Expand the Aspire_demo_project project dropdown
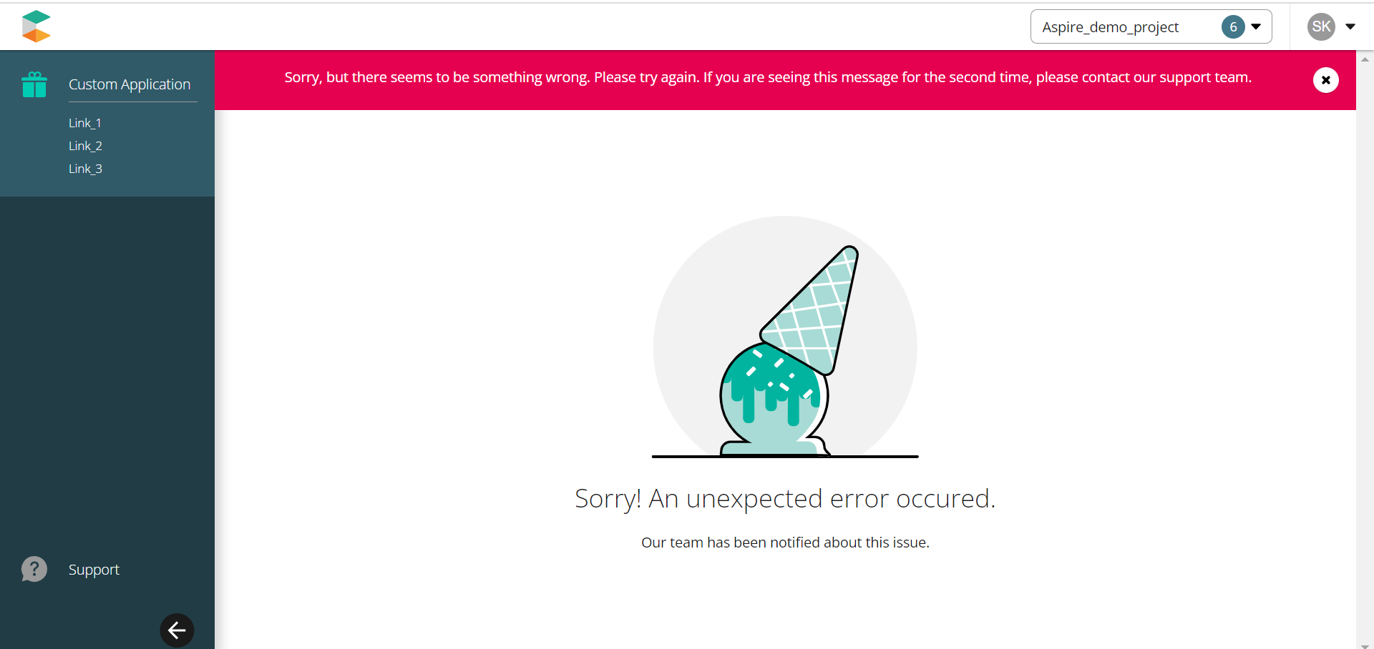This screenshot has height=649, width=1374. click(x=1151, y=26)
